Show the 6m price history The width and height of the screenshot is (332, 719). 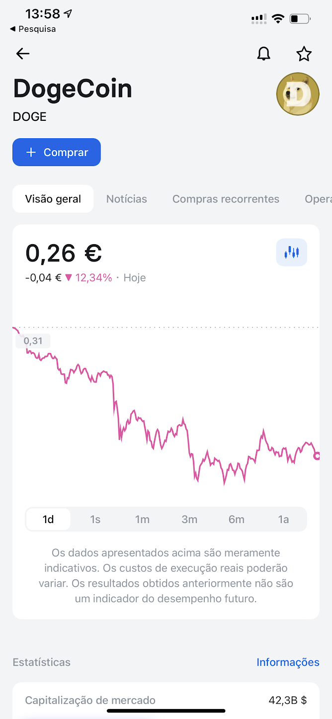coord(237,520)
